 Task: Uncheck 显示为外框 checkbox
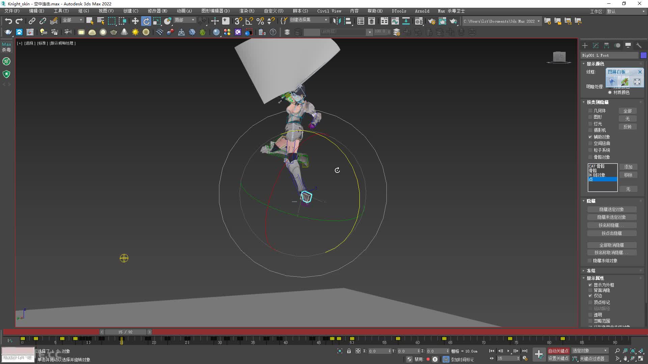(590, 285)
